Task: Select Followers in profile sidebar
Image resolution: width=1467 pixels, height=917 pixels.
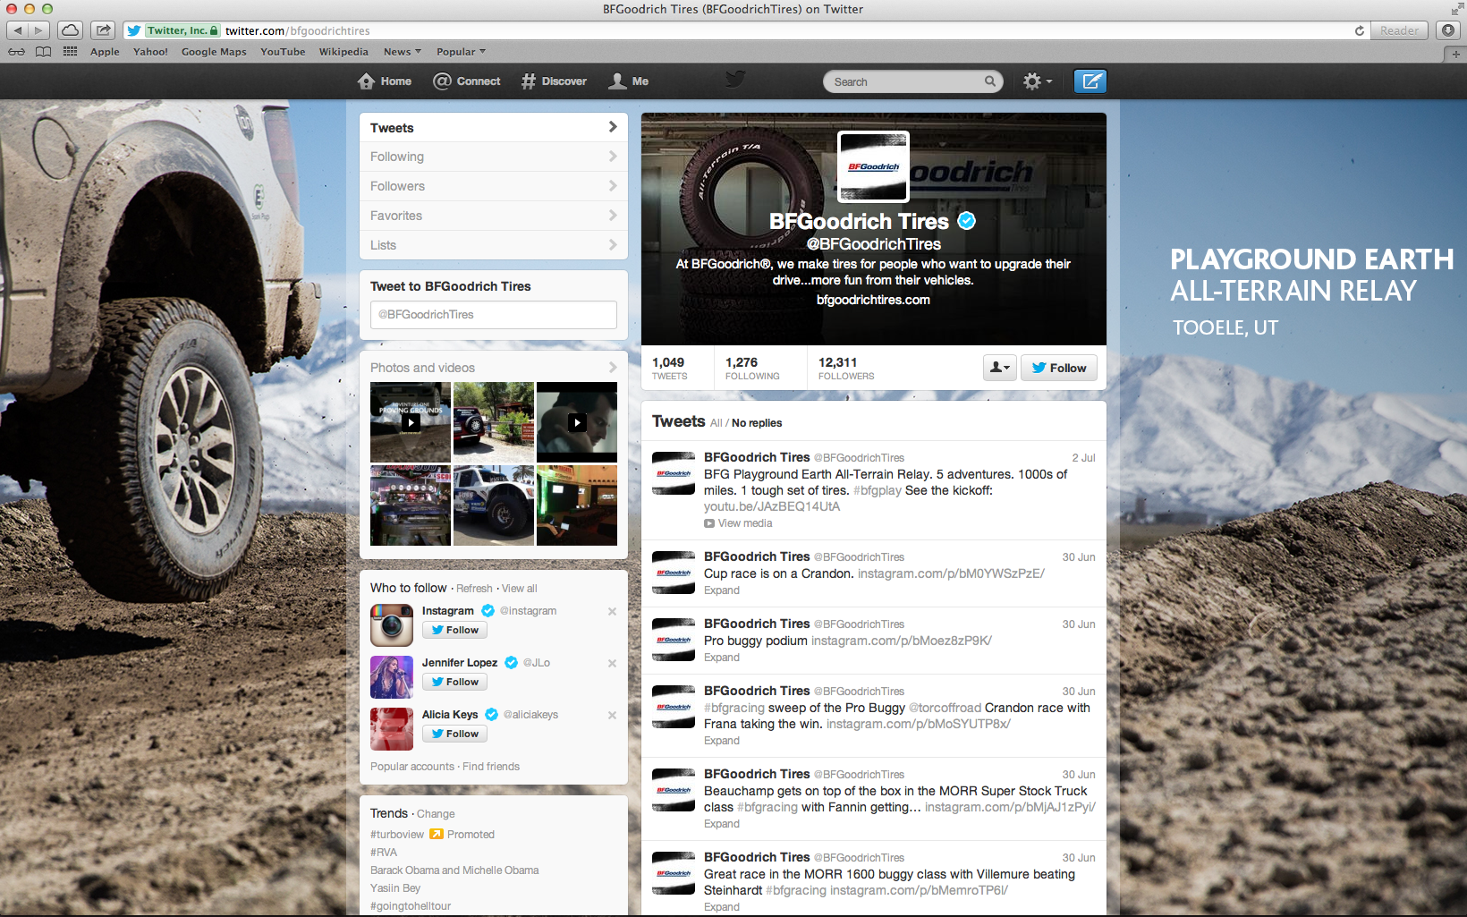Action: (494, 186)
